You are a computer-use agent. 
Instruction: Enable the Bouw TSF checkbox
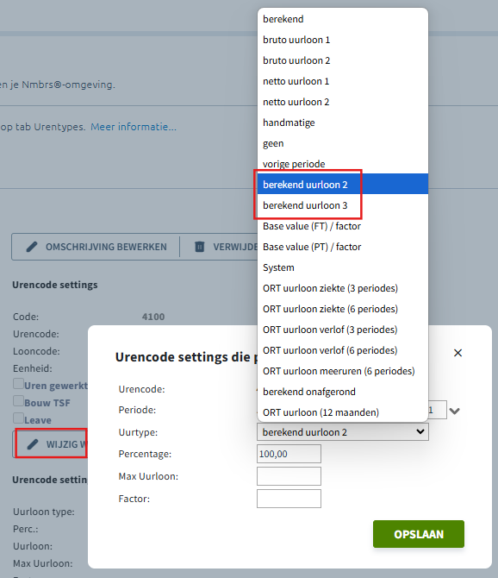18,400
